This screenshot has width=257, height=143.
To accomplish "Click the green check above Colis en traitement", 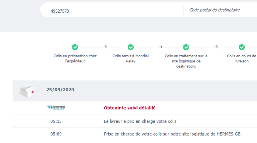I will click(x=186, y=47).
